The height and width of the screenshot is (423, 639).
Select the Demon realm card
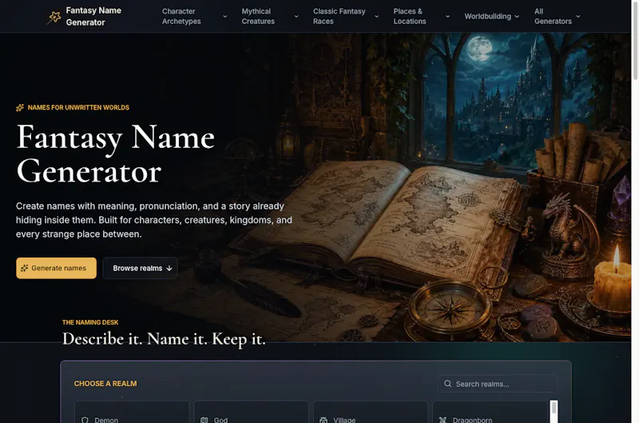132,412
